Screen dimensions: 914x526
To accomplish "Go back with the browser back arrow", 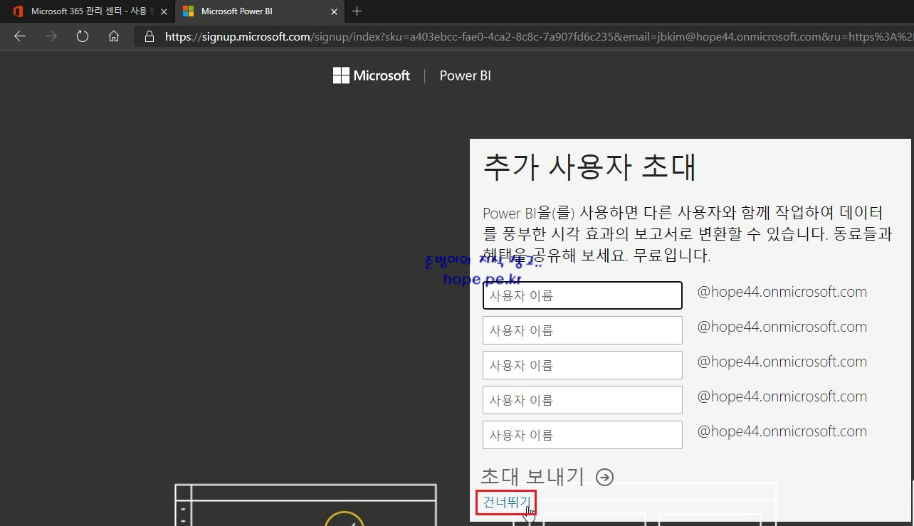I will pyautogui.click(x=20, y=36).
